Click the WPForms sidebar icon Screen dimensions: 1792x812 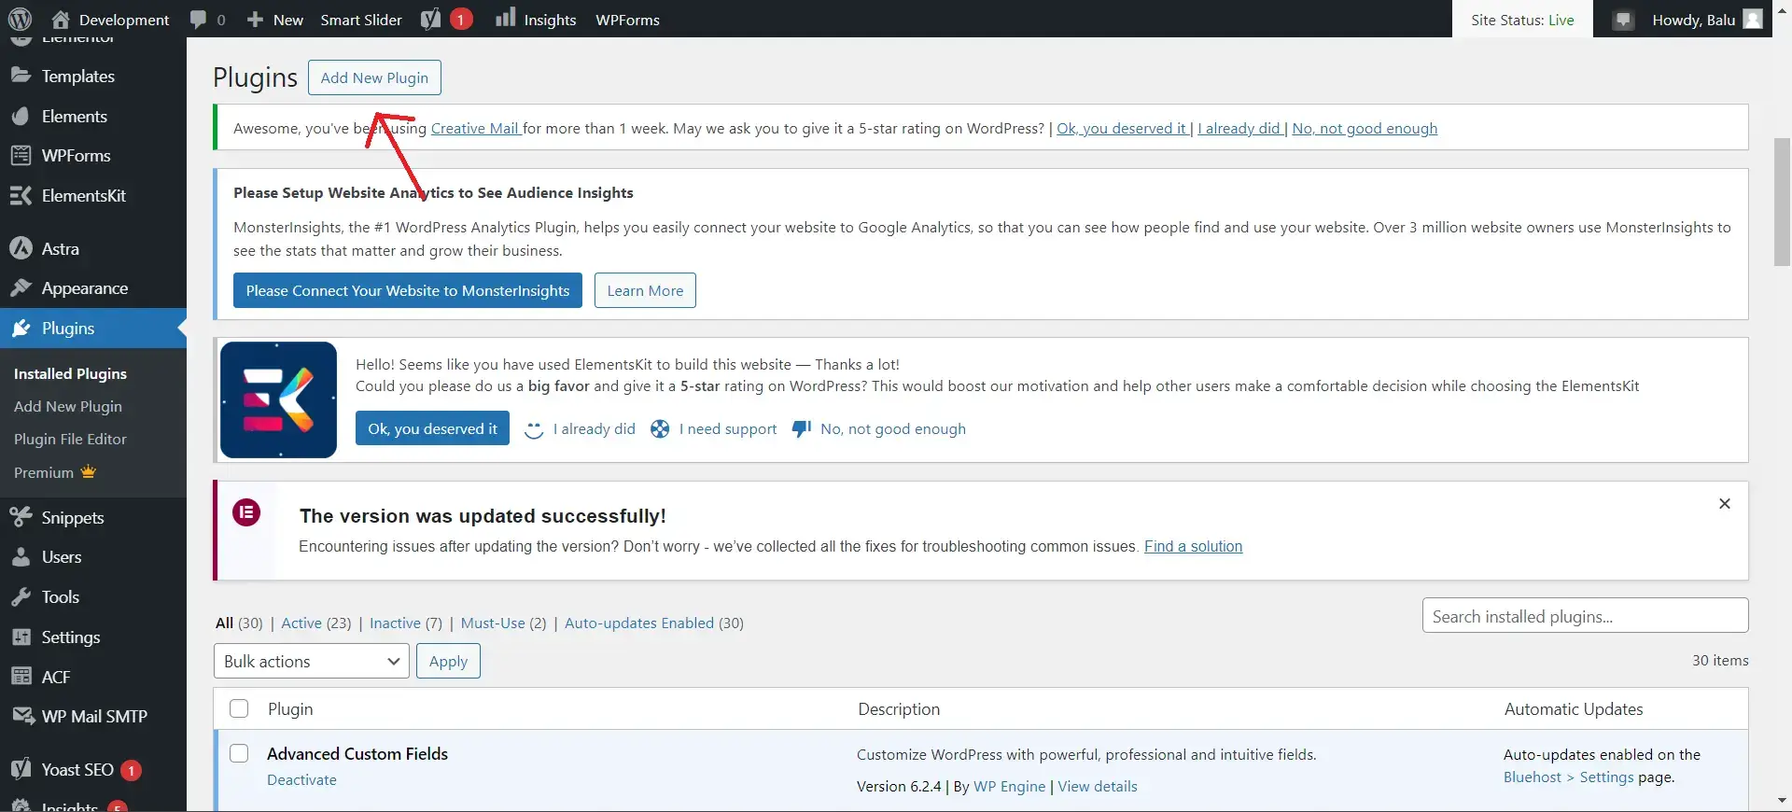pos(21,155)
